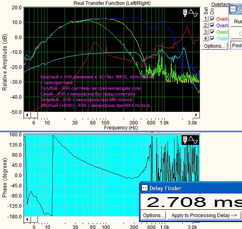Screen dimensions: 242x229
Task: Click the 180.0 degree label on the phase axis
Action: 16,135
